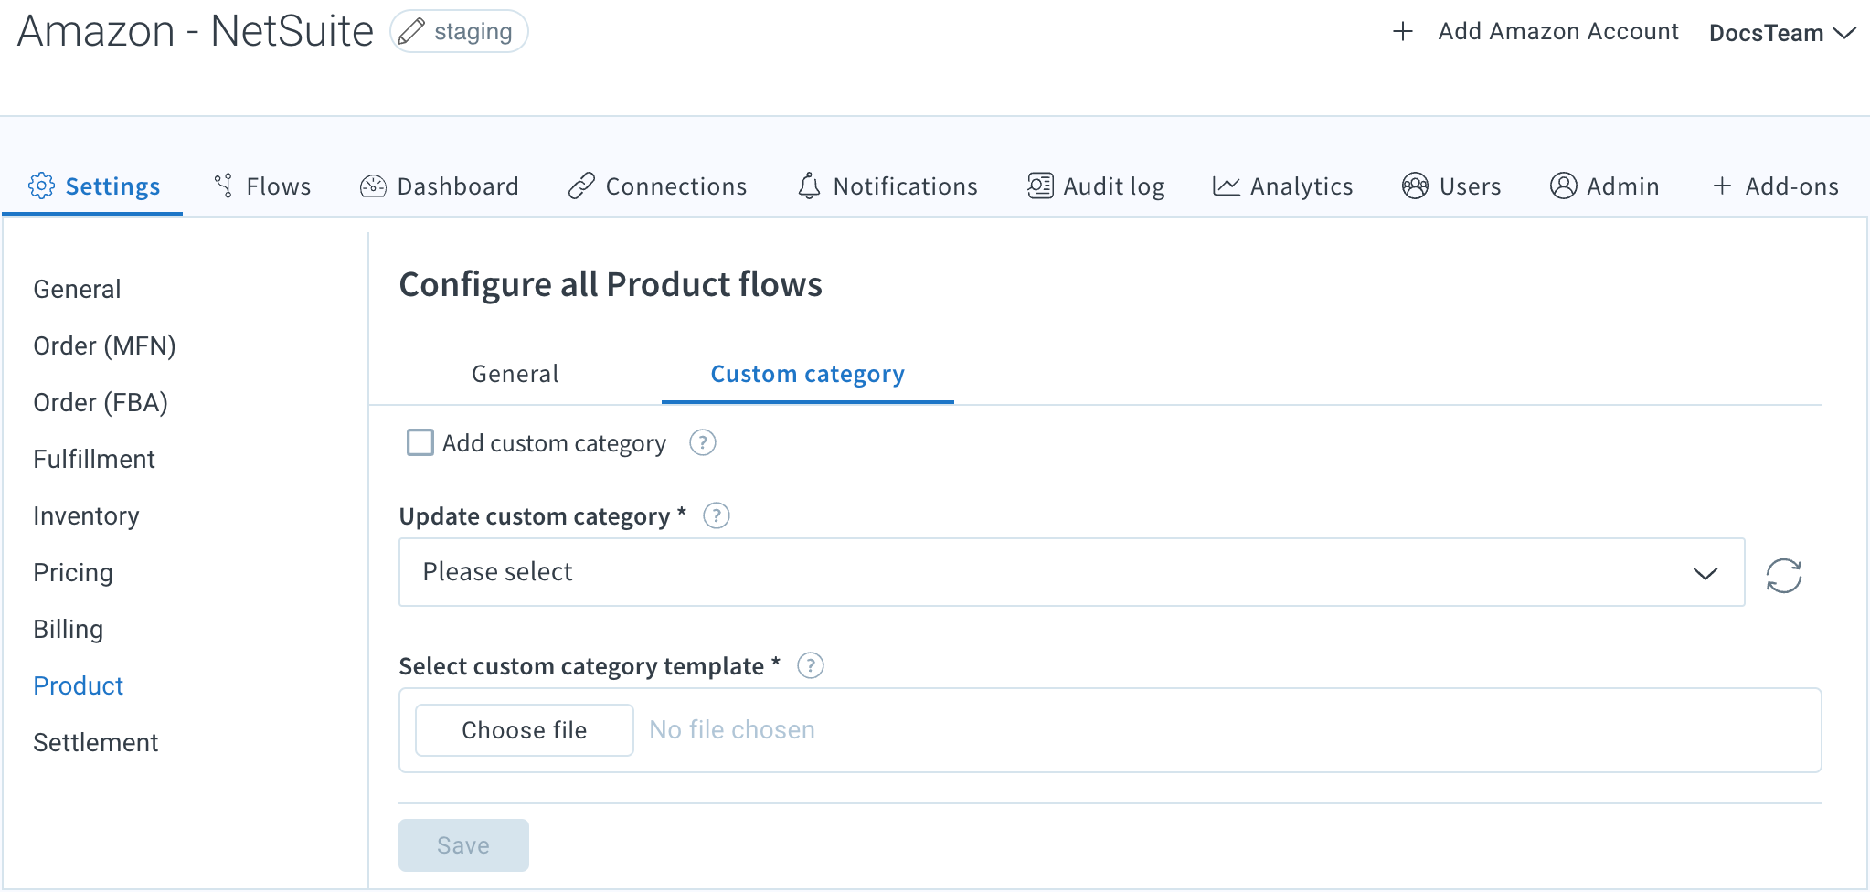Open Order (MFN) settings in the sidebar

[104, 346]
